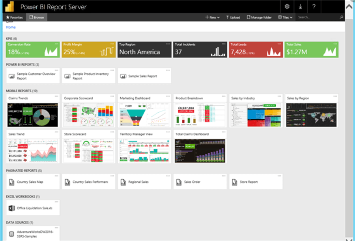Select the Total Leads 7,428 KPI

256,50
